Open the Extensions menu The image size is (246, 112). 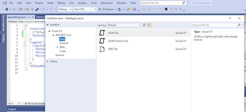(107, 3)
